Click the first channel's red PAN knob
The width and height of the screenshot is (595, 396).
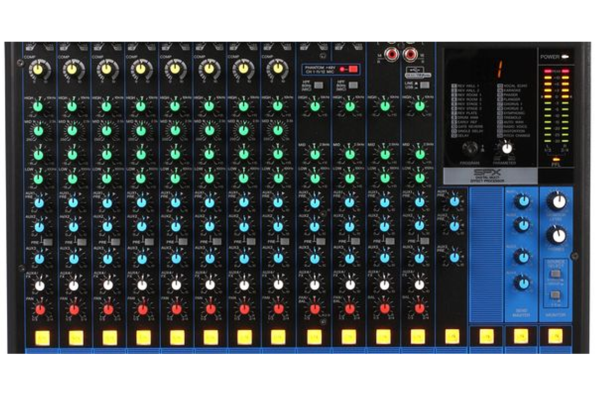tap(39, 310)
